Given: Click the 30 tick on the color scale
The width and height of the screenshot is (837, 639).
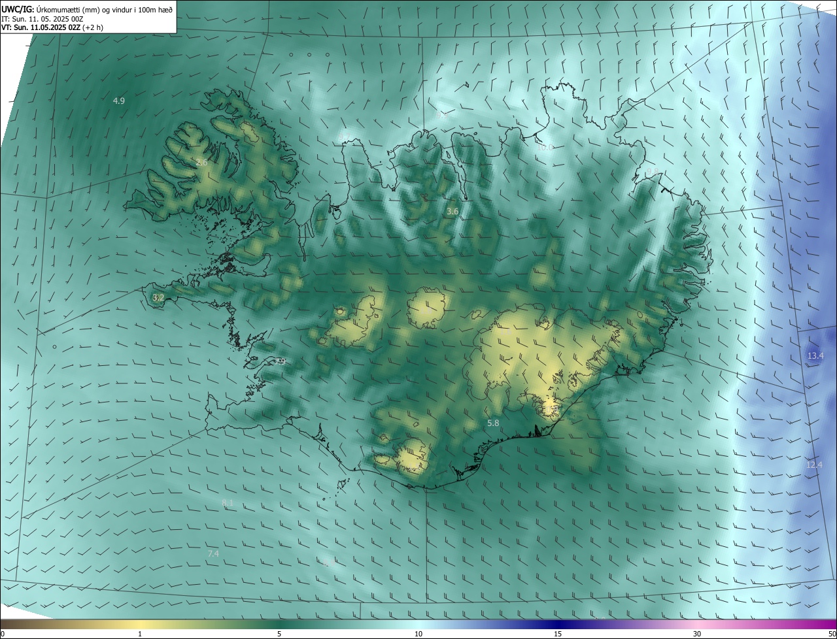Looking at the screenshot, I should [x=697, y=634].
